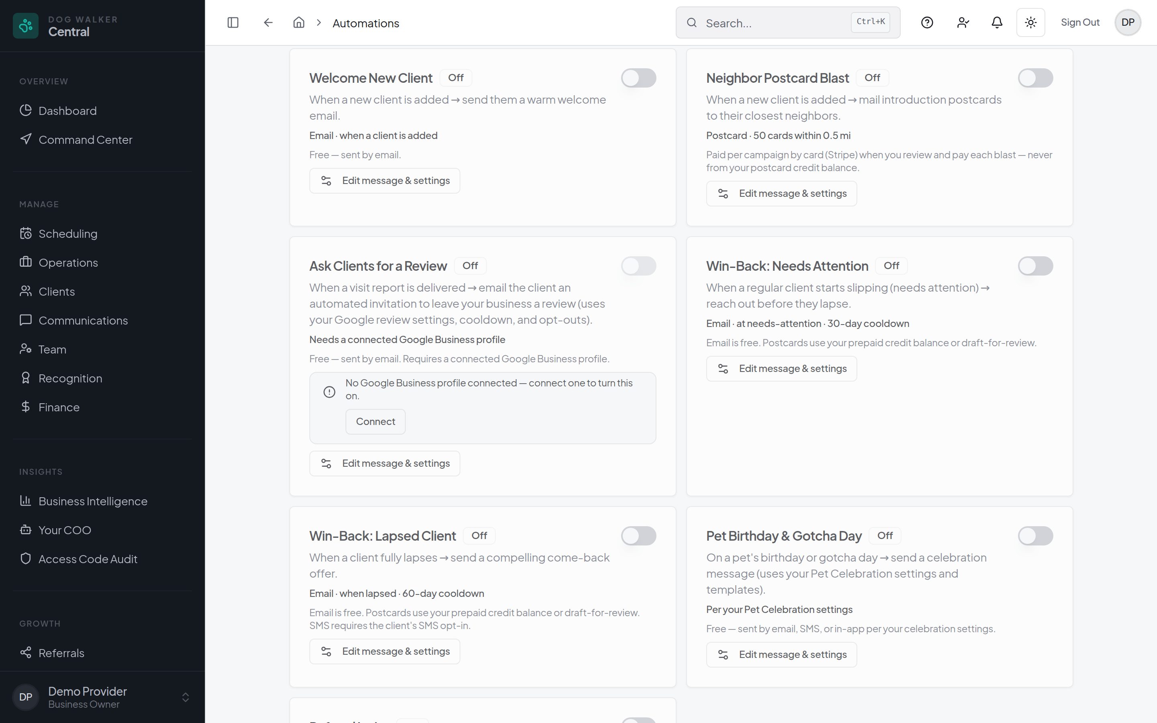The image size is (1157, 723).
Task: Go to Referrals page
Action: tap(102, 653)
